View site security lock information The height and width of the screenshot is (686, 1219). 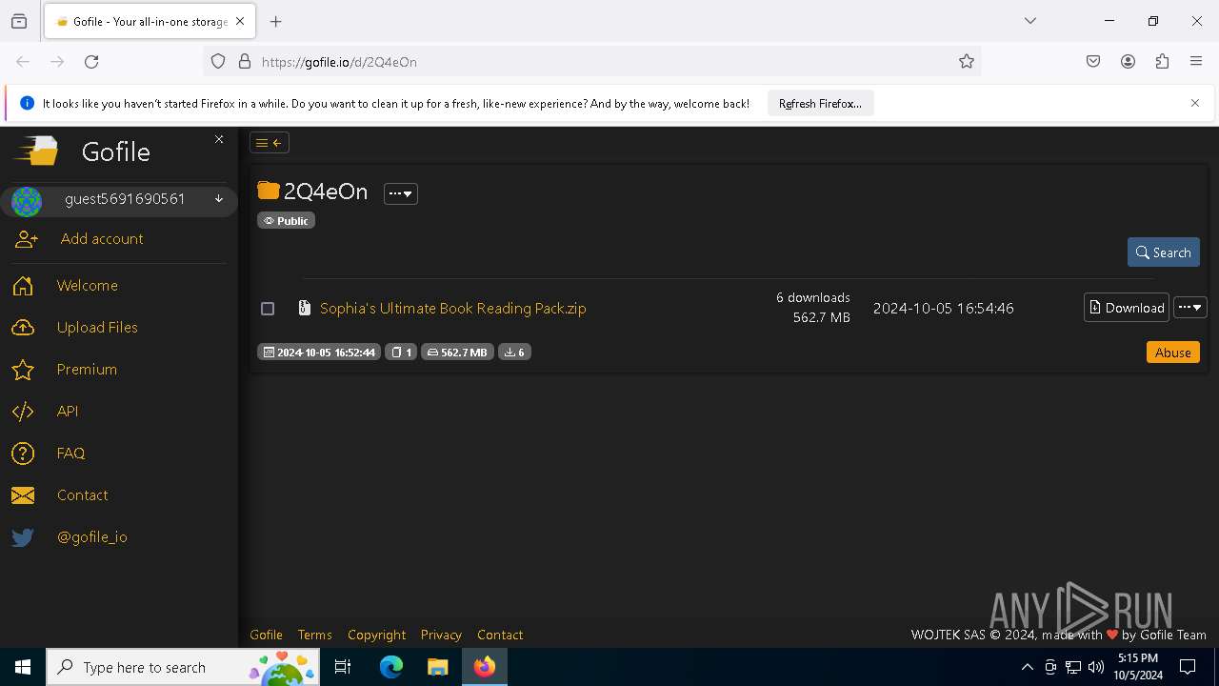(245, 62)
